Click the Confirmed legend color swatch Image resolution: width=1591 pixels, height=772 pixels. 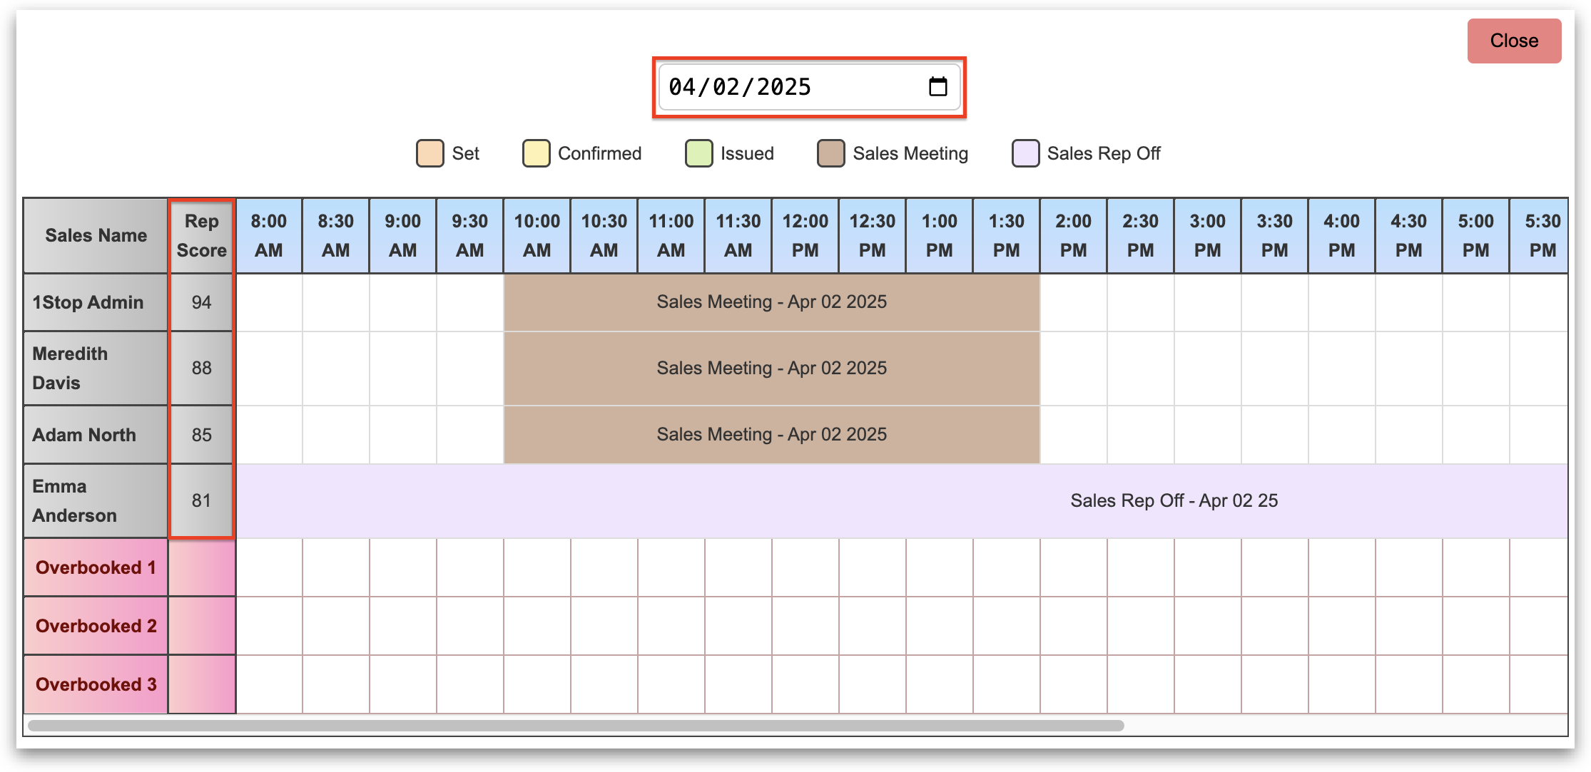coord(536,153)
